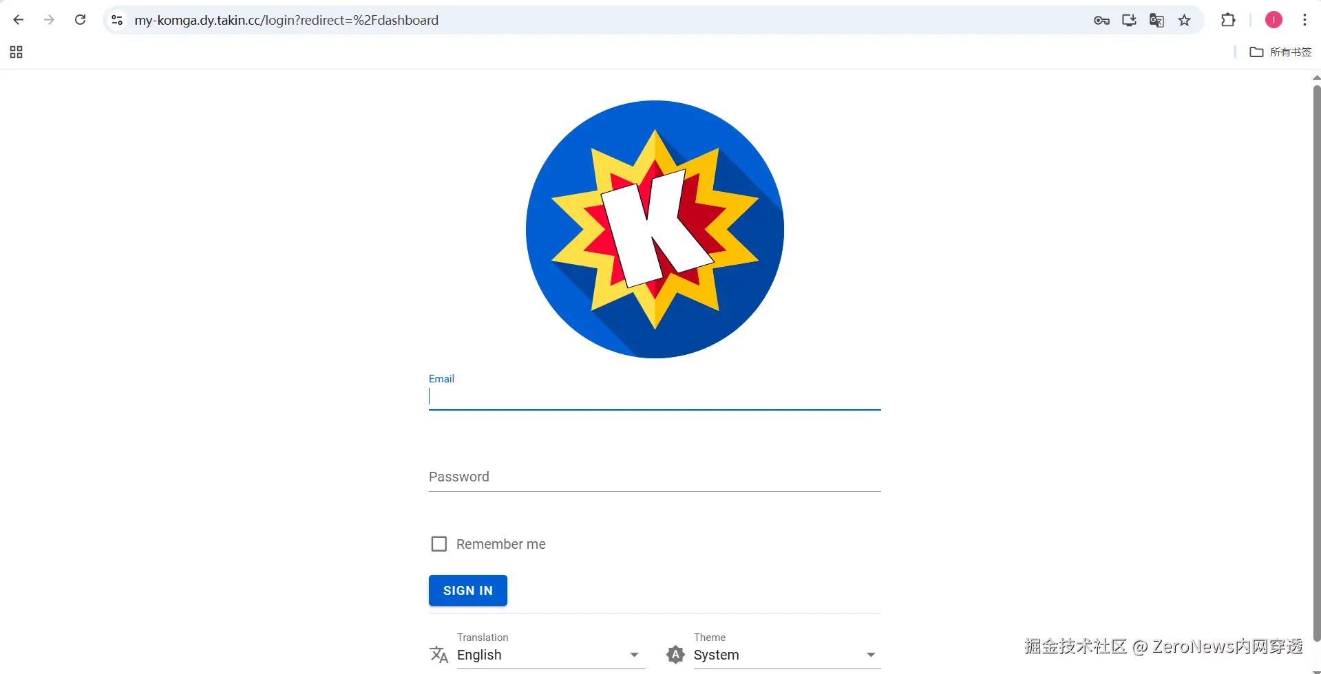
Task: Click the Komga K logo image
Action: tap(655, 229)
